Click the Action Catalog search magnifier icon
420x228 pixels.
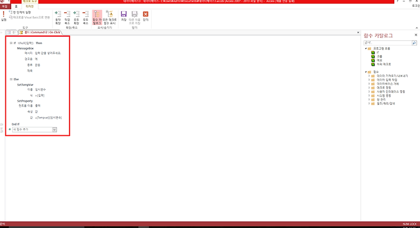414,43
